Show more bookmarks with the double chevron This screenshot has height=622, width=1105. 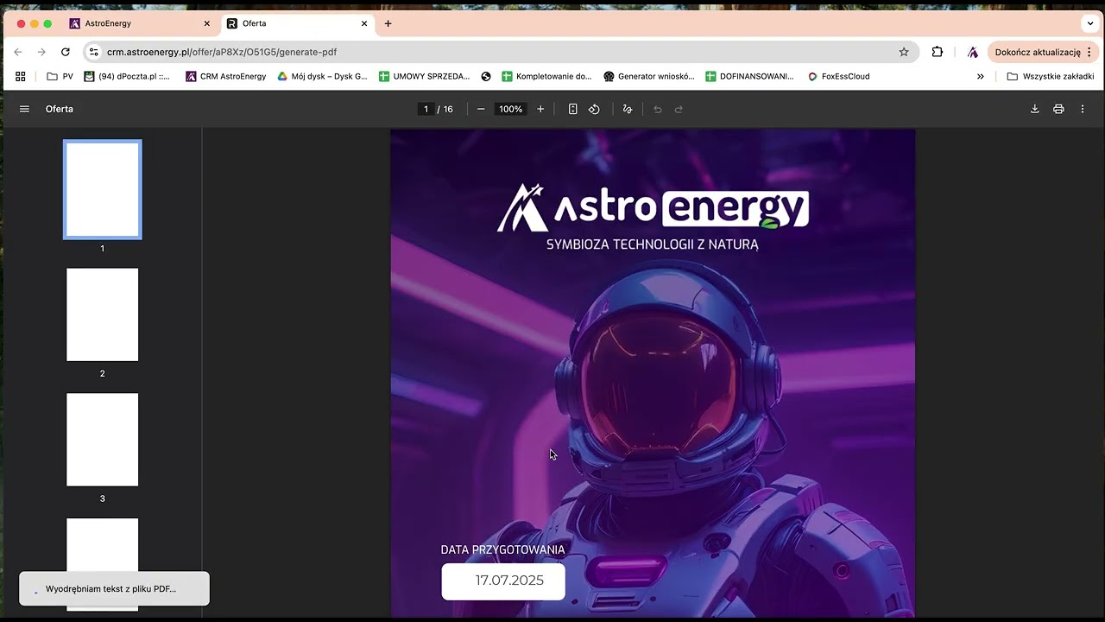(981, 76)
